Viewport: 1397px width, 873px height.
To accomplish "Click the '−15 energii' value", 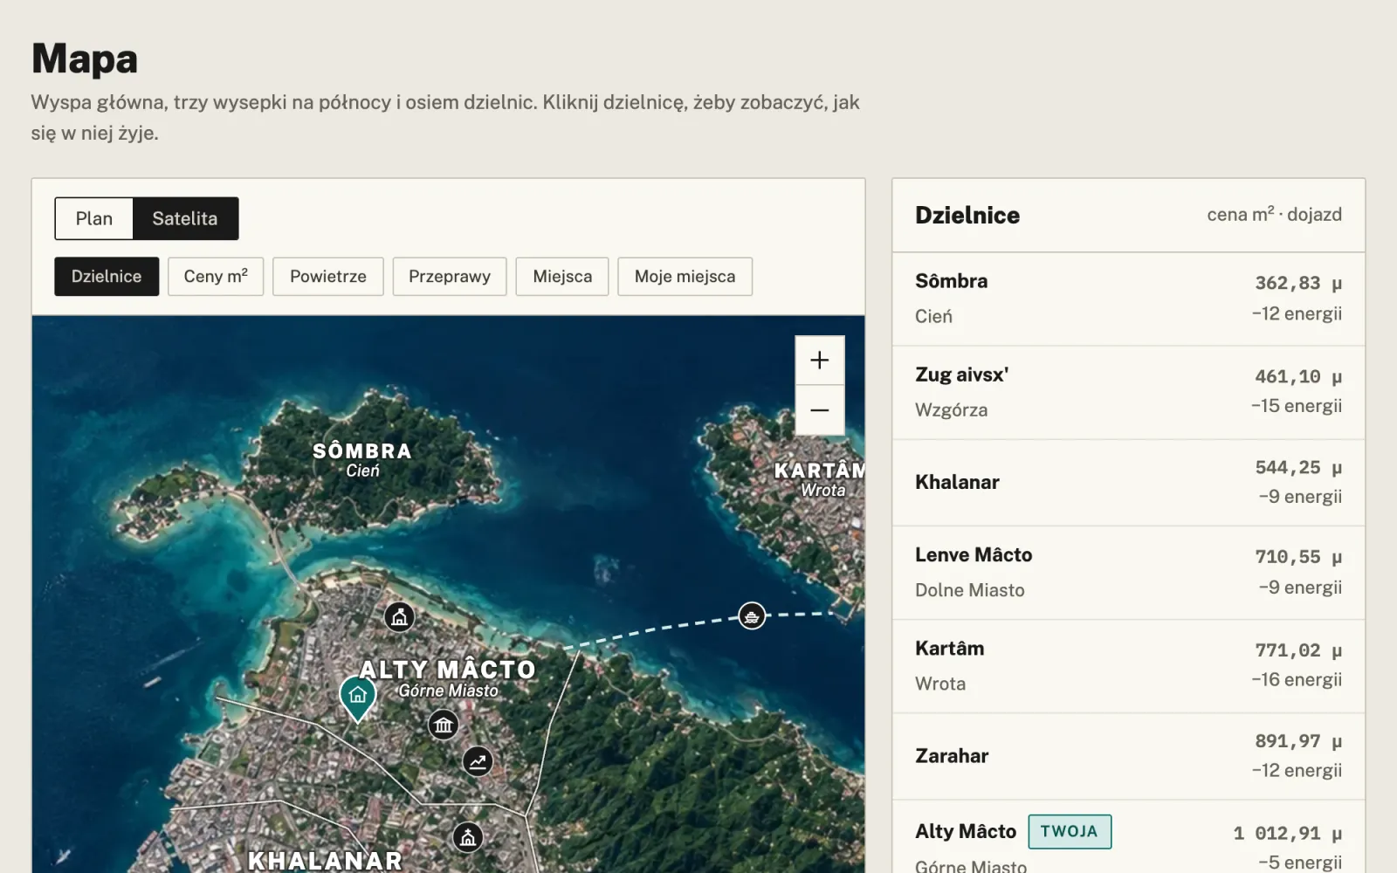I will [1297, 406].
